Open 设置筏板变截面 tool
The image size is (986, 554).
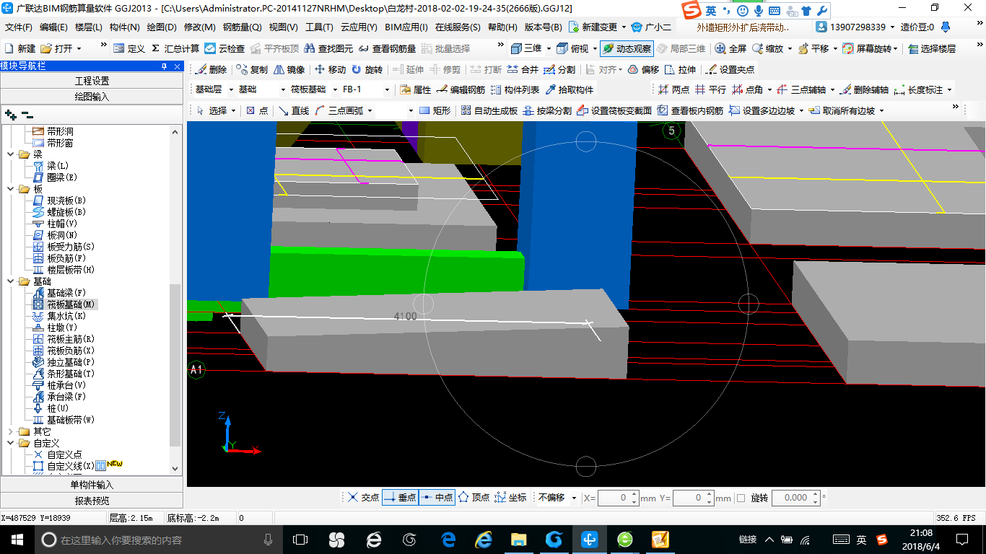coord(614,110)
